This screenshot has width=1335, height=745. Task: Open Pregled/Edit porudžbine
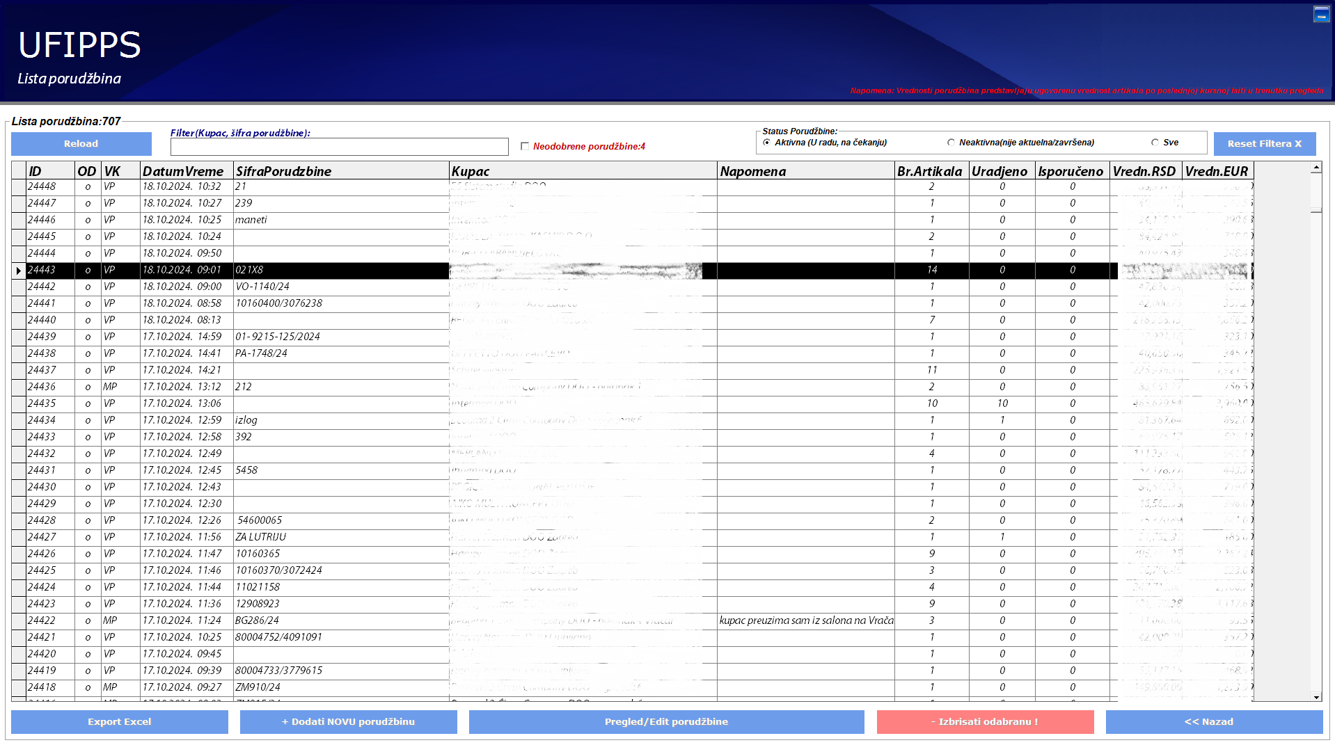[666, 722]
